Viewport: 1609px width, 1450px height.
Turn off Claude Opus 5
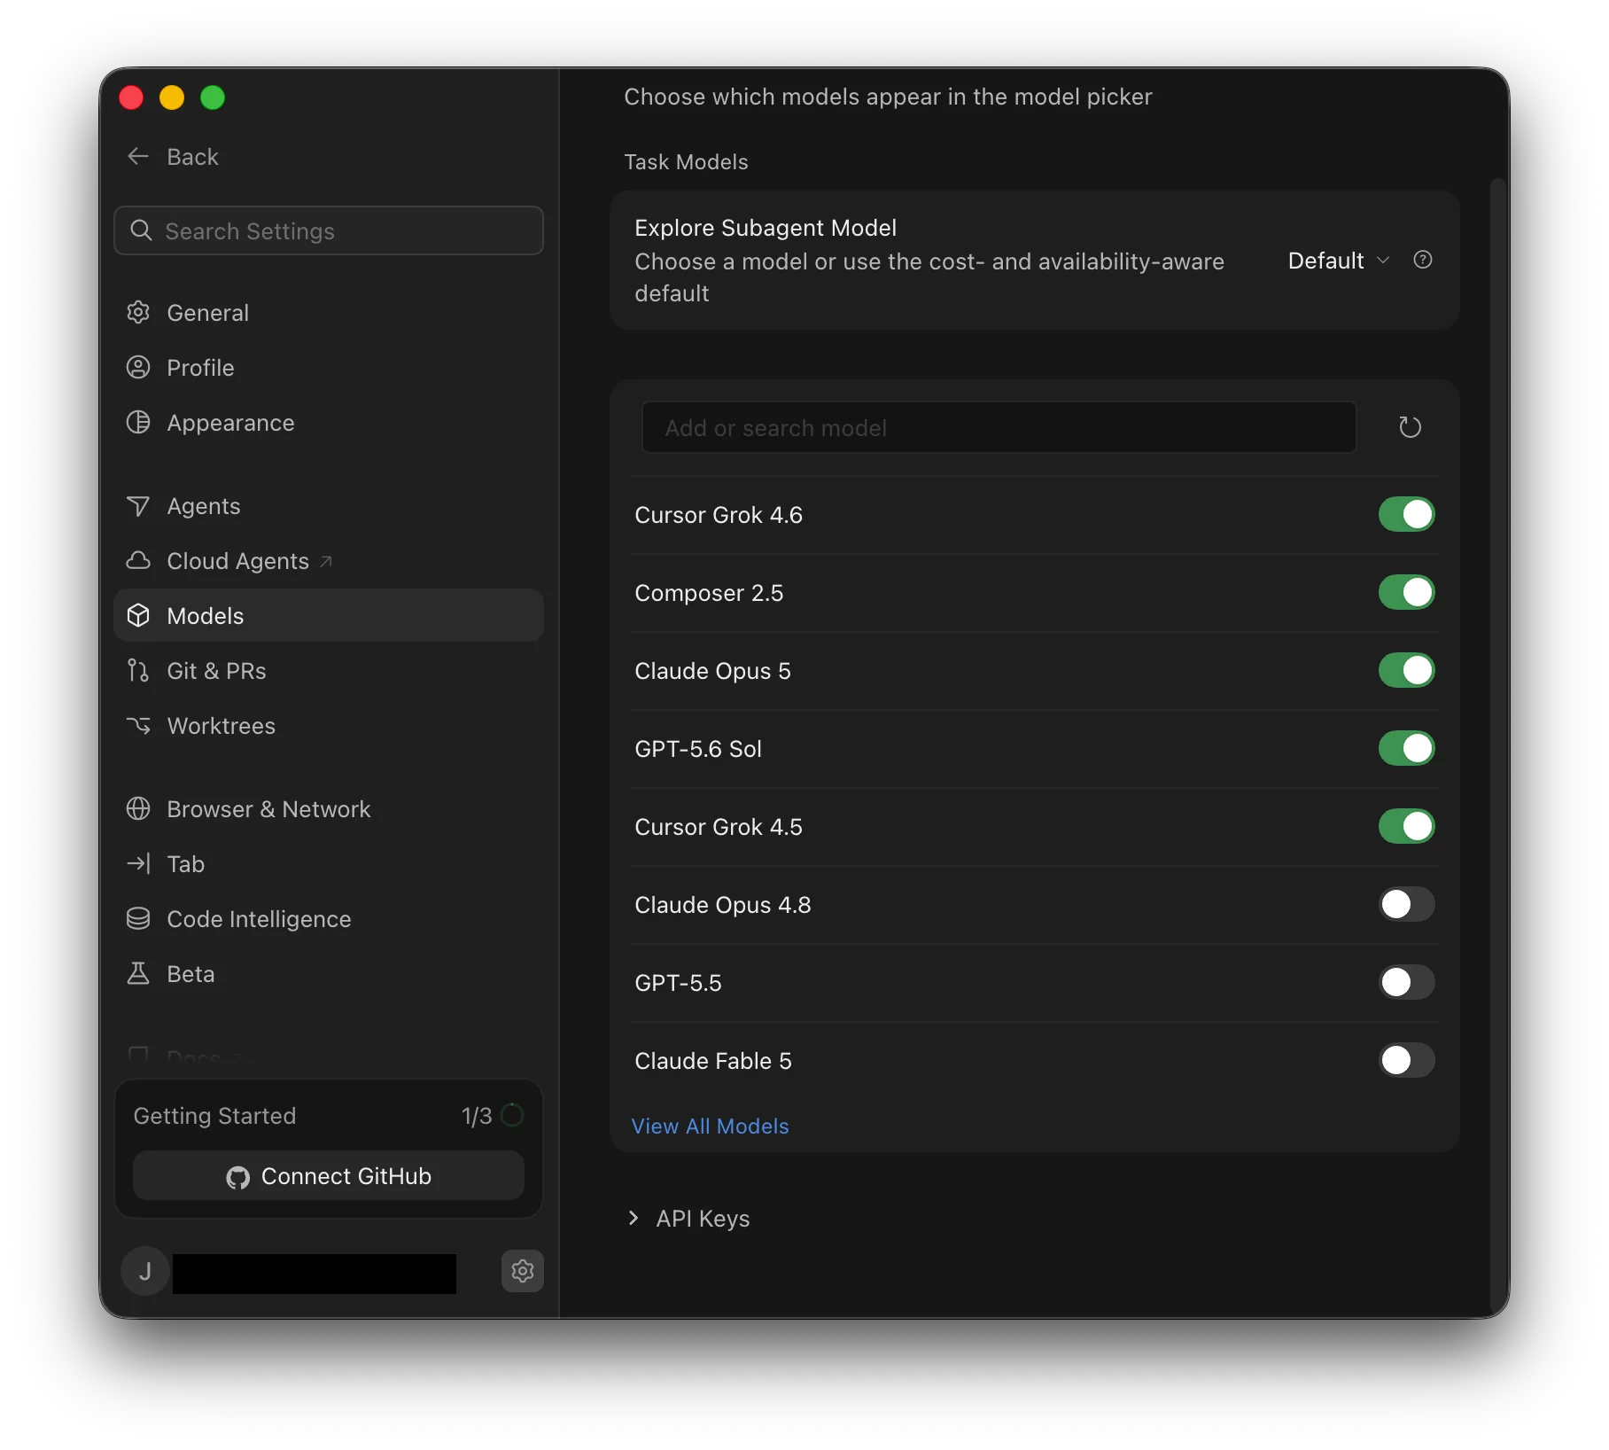(x=1406, y=670)
